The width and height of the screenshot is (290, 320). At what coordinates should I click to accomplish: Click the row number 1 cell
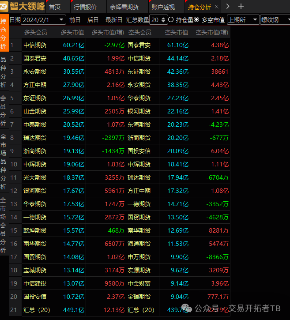(15, 45)
